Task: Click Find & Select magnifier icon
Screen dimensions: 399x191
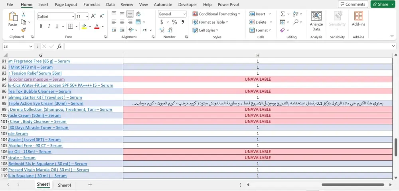Action: [296, 22]
